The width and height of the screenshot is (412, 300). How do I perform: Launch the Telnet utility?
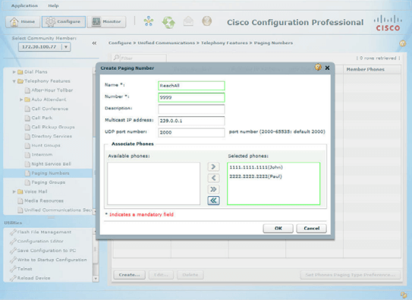tap(25, 269)
